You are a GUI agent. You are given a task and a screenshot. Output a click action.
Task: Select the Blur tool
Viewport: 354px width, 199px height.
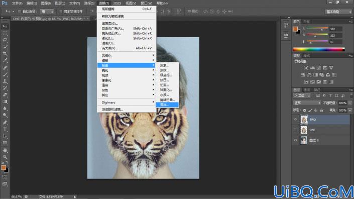(5, 109)
